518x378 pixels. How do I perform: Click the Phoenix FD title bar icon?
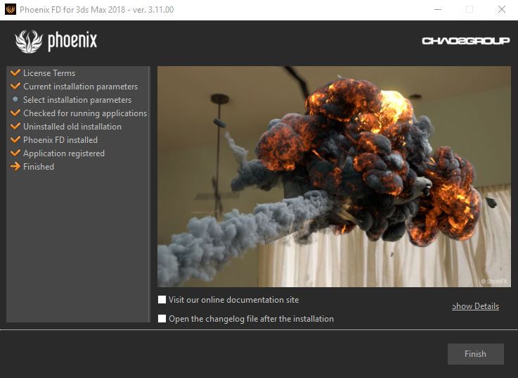(10, 10)
